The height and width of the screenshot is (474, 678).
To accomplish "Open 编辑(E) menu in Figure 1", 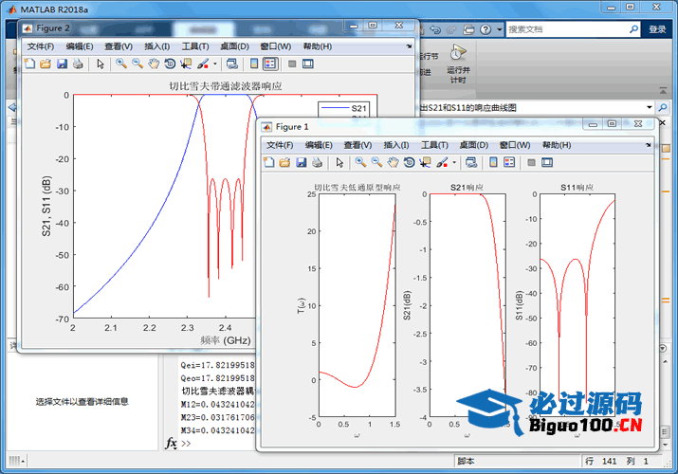I will 319,145.
